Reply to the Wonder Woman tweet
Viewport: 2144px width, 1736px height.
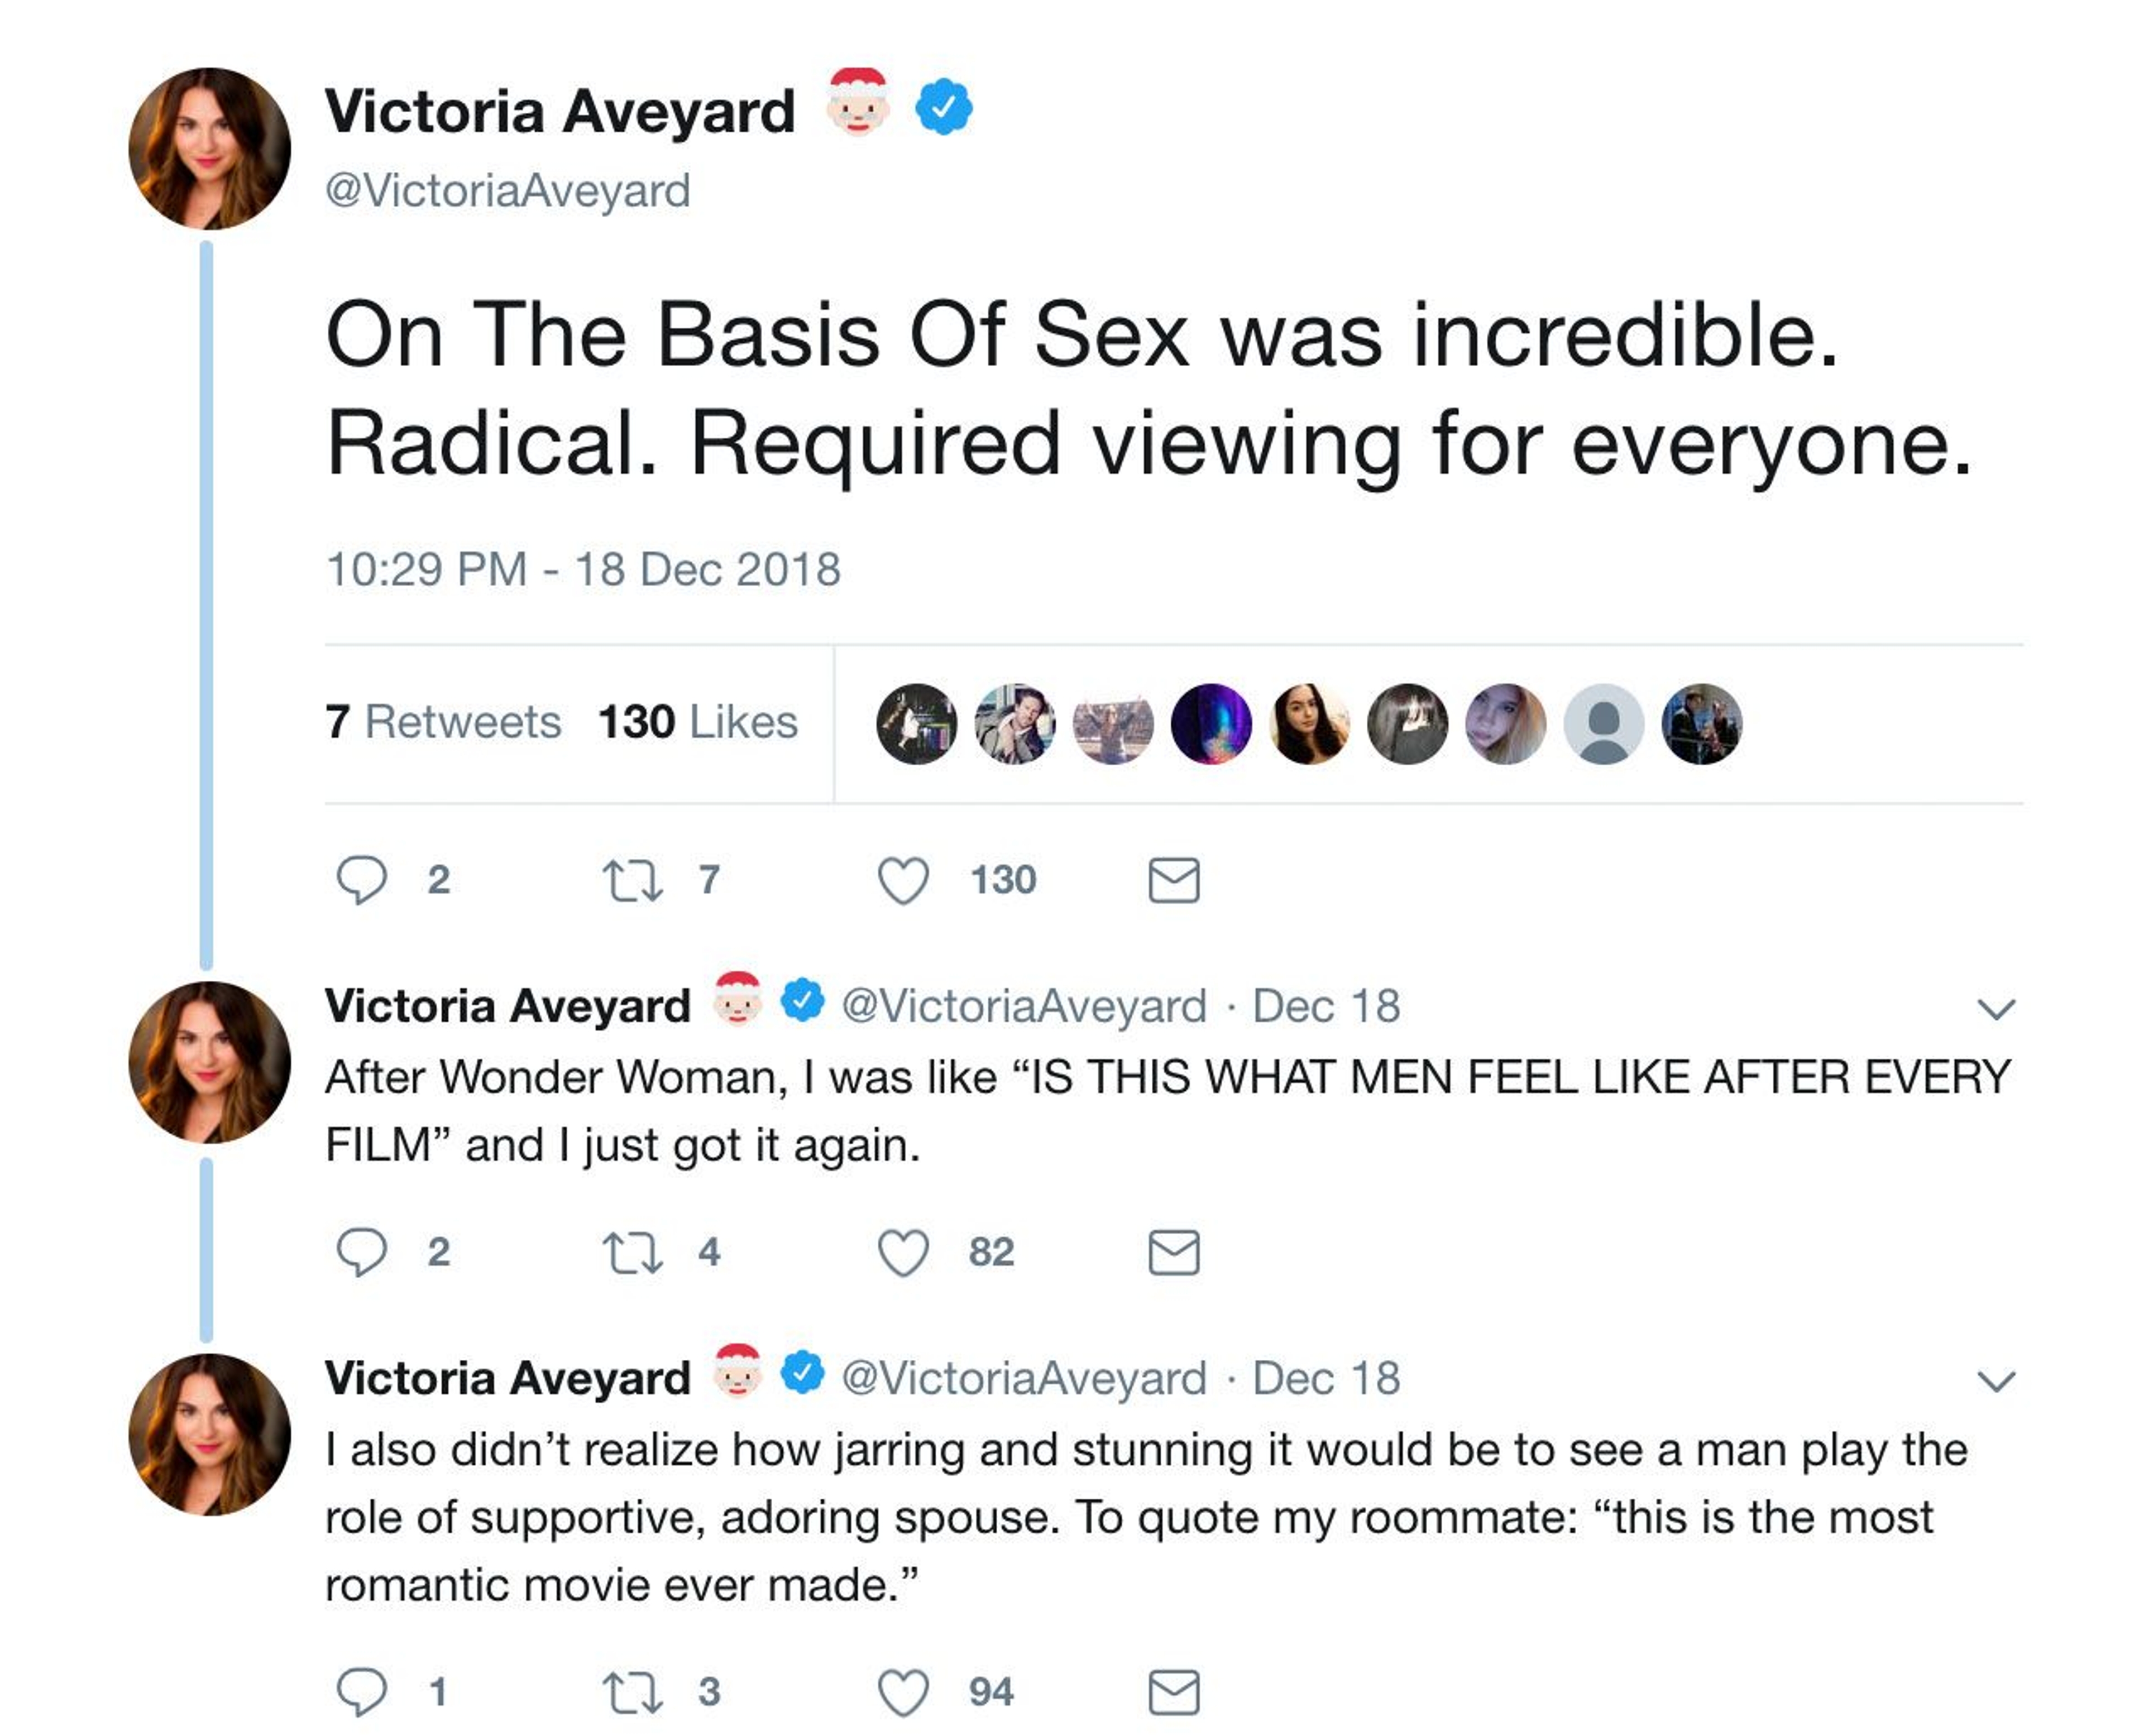361,1252
